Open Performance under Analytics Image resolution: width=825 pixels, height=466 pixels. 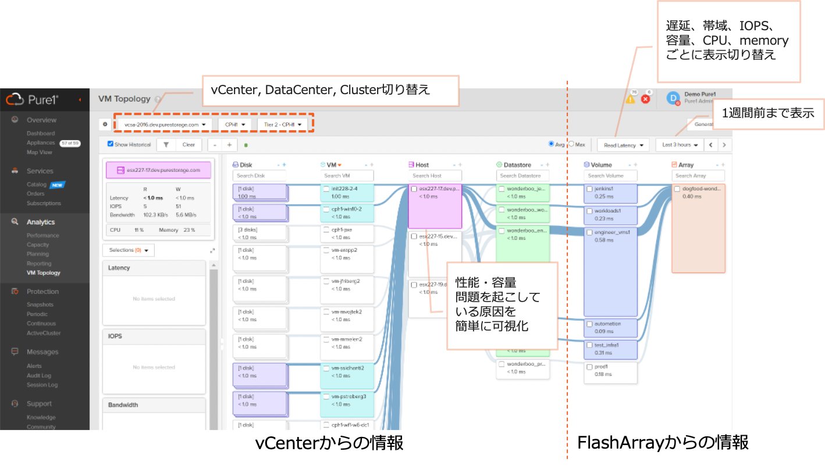tap(43, 235)
